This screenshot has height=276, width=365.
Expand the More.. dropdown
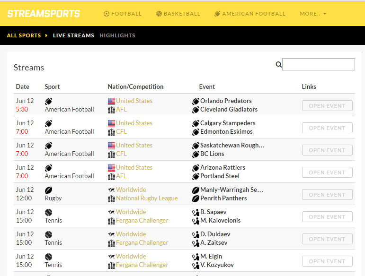coord(313,14)
